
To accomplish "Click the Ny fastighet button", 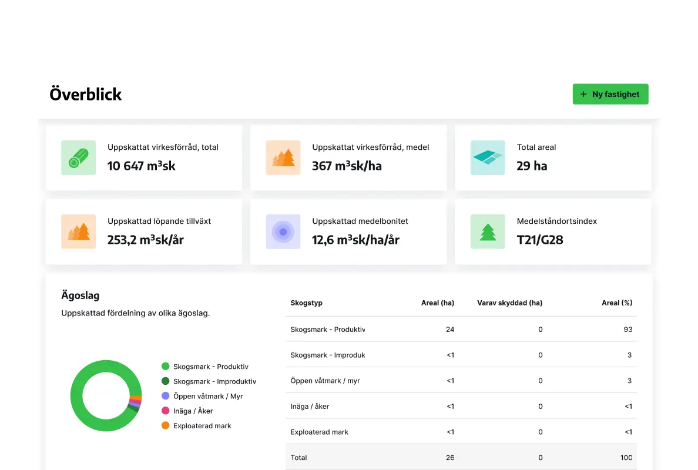I will click(610, 94).
